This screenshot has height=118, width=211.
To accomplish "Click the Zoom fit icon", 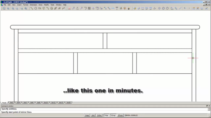I will point(26,8).
